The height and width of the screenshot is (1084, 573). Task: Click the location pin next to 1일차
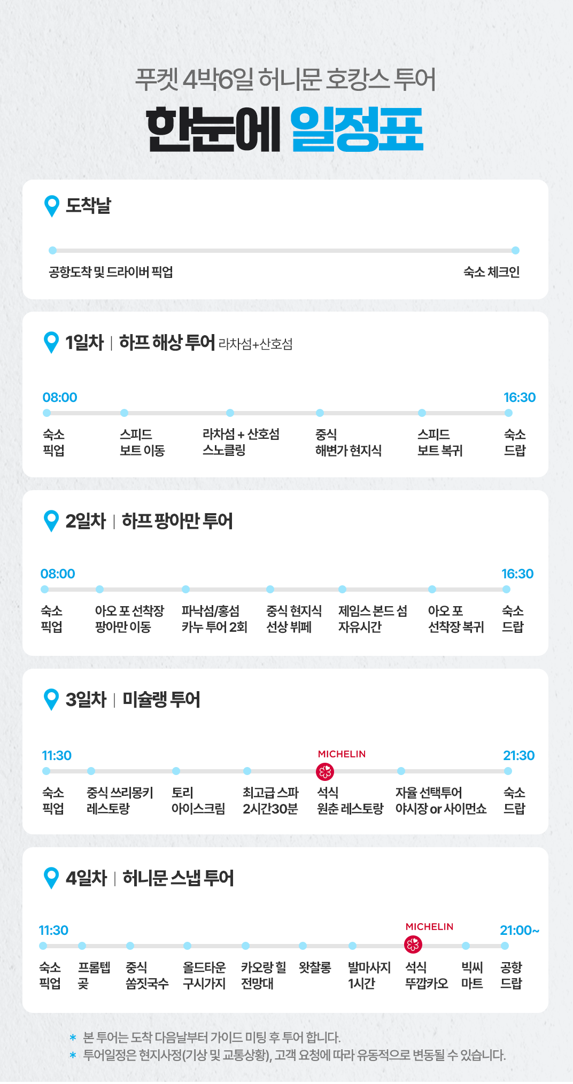click(x=51, y=342)
